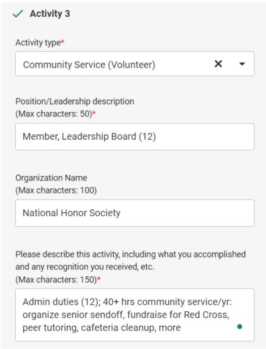Collapse the Activity 3 section heading

coord(50,13)
